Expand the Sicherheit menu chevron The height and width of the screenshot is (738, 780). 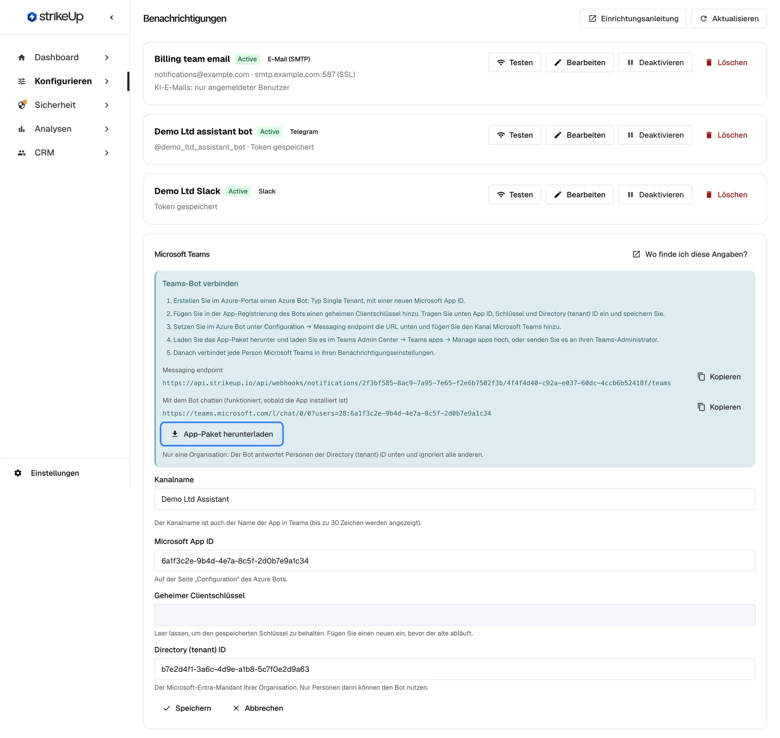coord(107,105)
